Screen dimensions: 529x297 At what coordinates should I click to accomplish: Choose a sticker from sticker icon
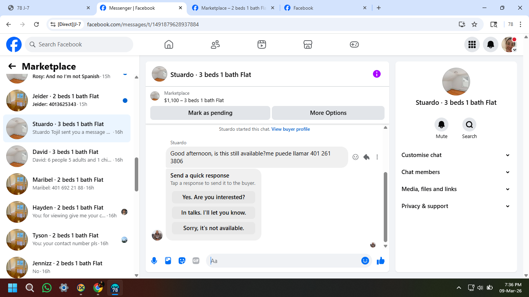(x=182, y=261)
